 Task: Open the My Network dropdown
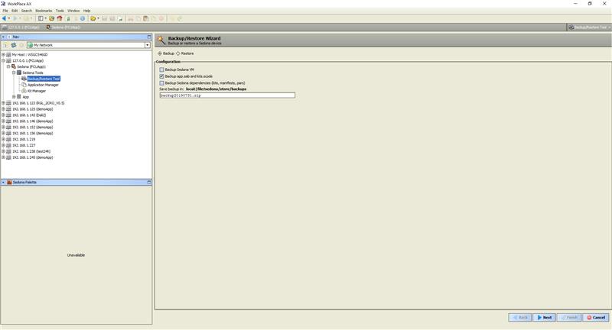[147, 45]
